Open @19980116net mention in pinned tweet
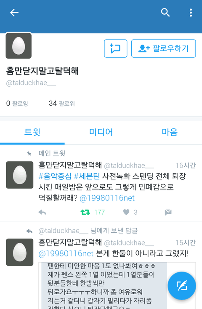The width and height of the screenshot is (202, 309). pos(107,198)
